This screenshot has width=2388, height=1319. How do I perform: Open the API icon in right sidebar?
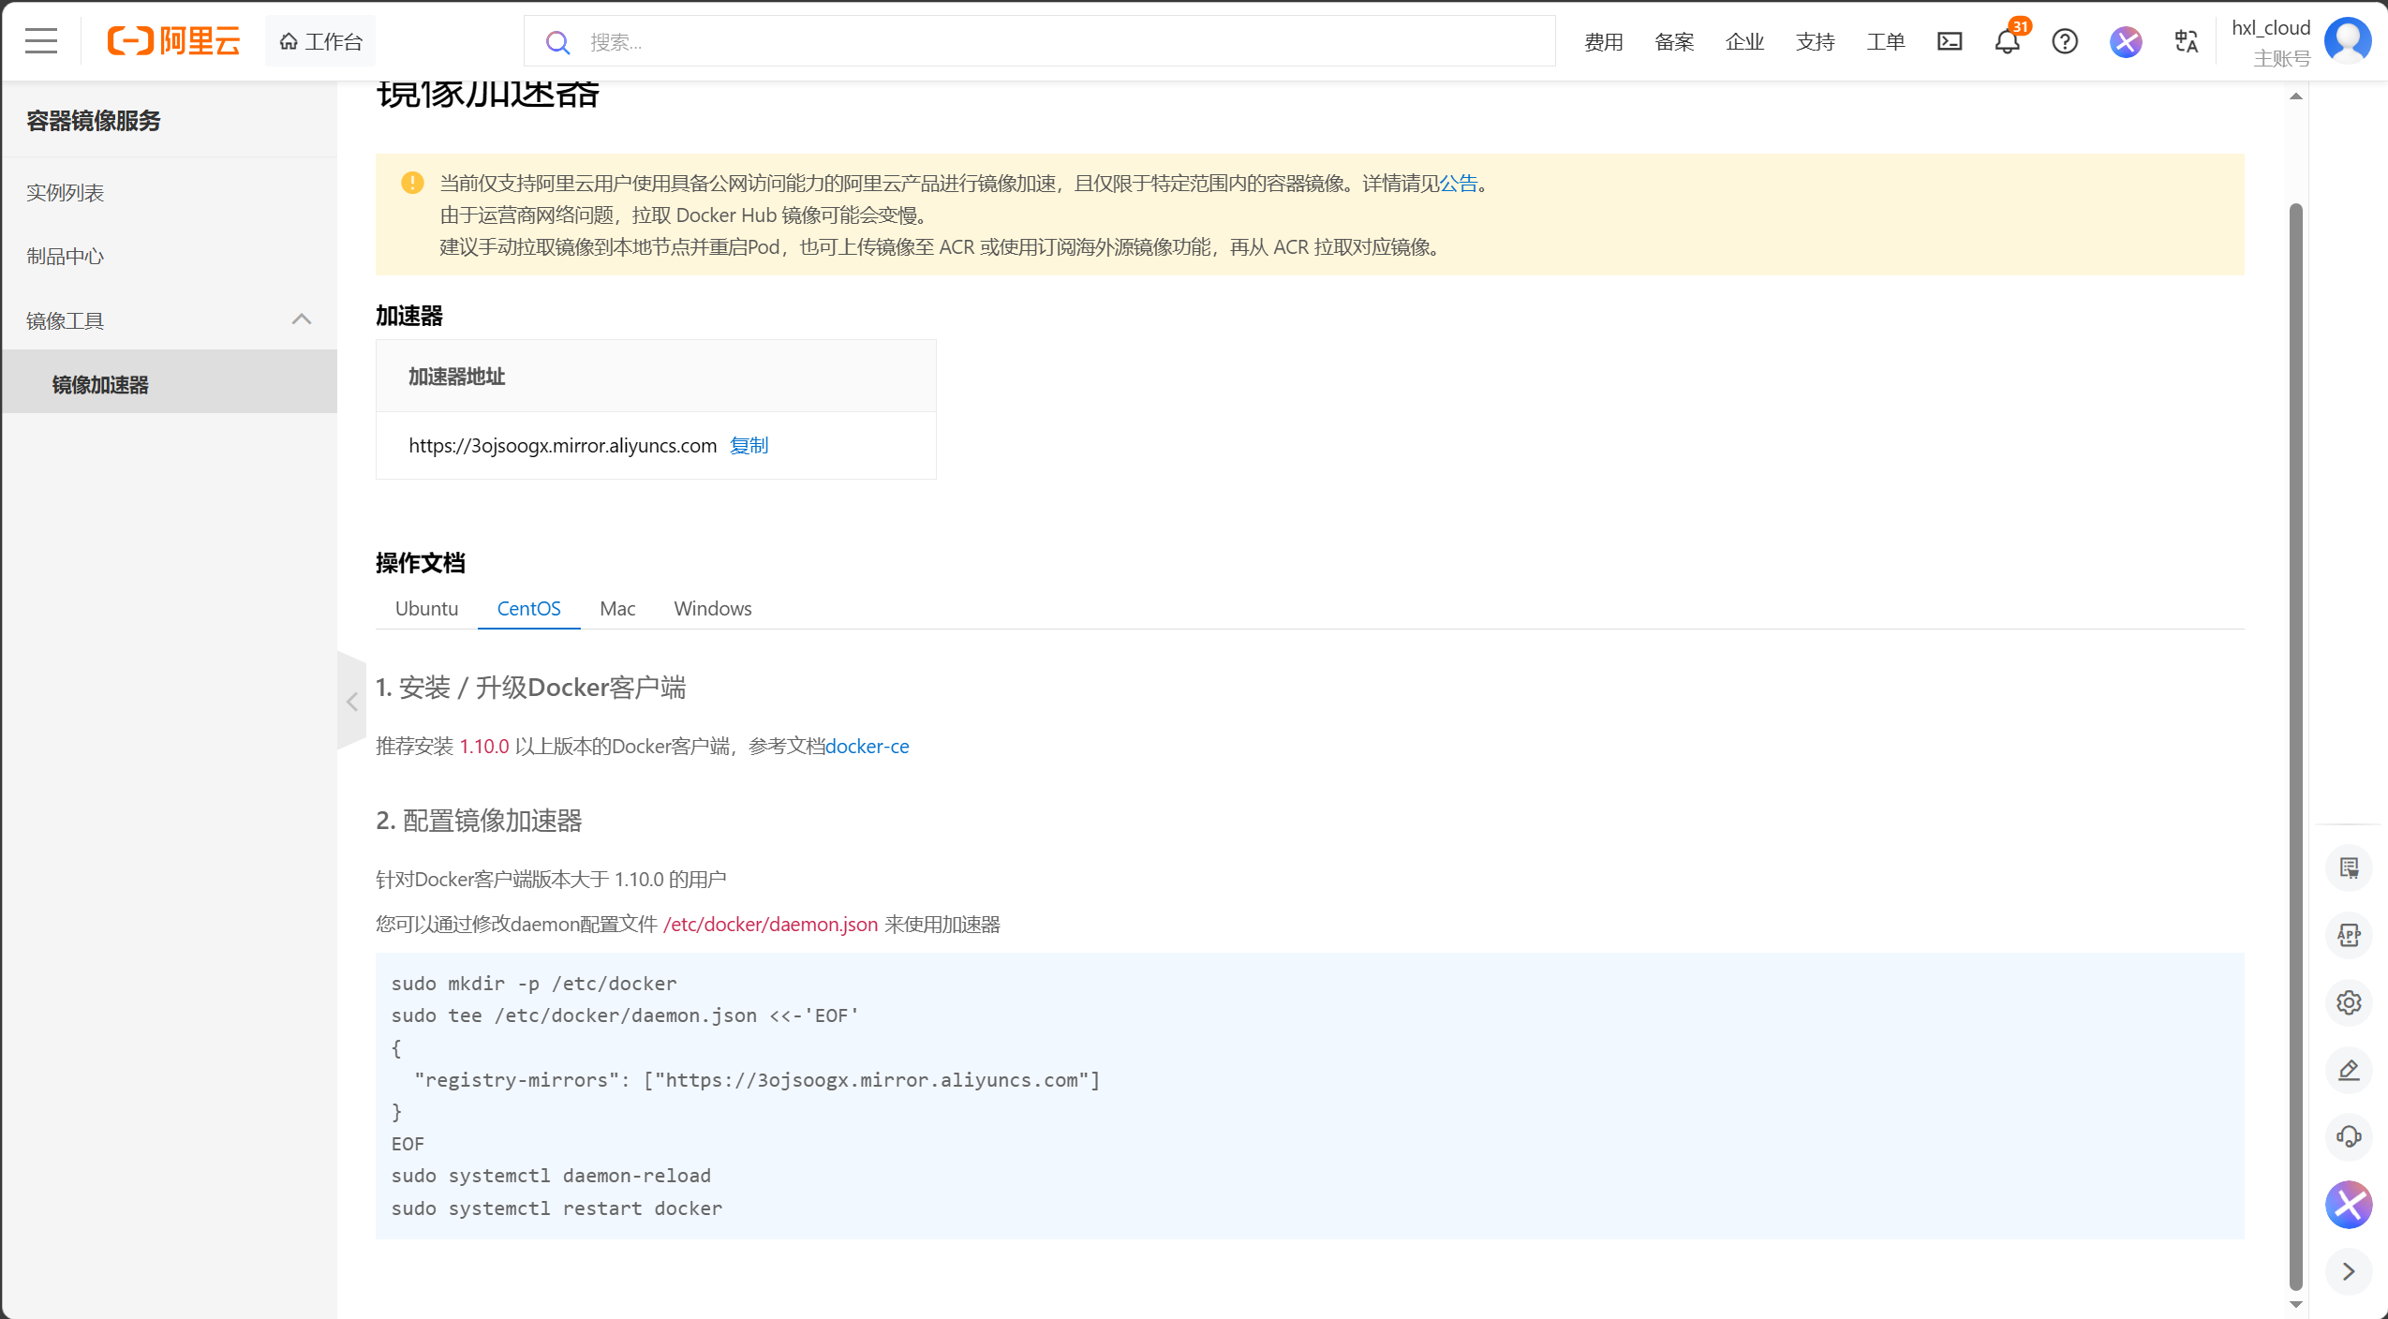2348,935
